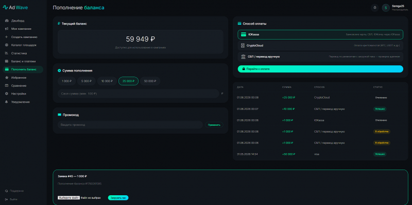Open Баланс и платежи in sidebar
The height and width of the screenshot is (205, 412).
tap(23, 61)
